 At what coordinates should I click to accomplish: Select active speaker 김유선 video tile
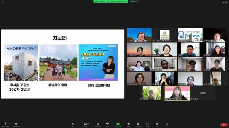pyautogui.click(x=177, y=93)
